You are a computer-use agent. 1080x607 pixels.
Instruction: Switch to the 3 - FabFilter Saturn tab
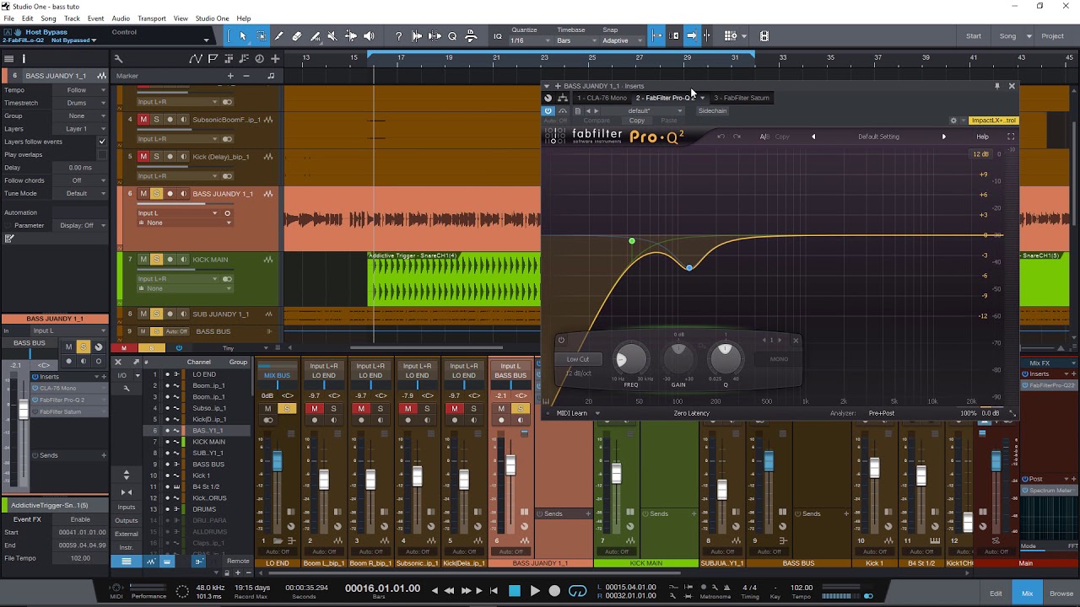click(742, 98)
